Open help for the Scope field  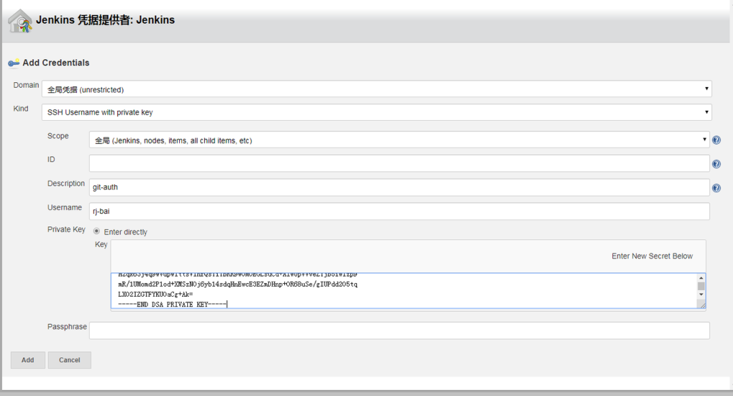tap(716, 140)
